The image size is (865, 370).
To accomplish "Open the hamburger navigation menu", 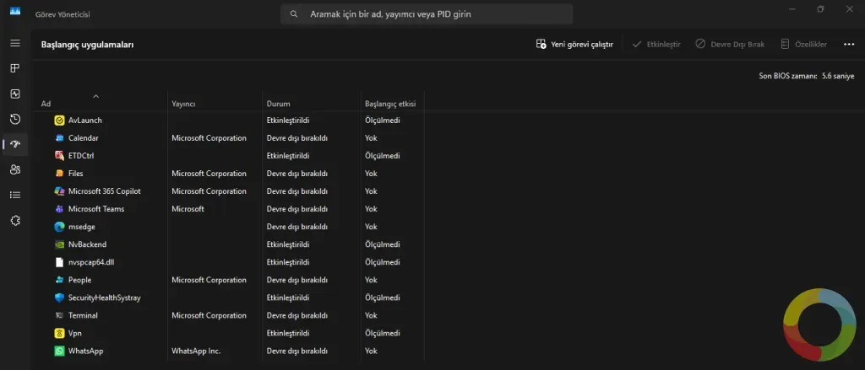I will [15, 44].
